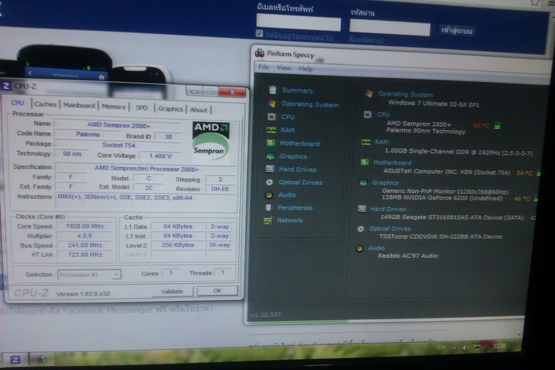Click the Windows 7 Ultimate 32-bit SP1 text
This screenshot has height=370, width=555.
point(433,104)
